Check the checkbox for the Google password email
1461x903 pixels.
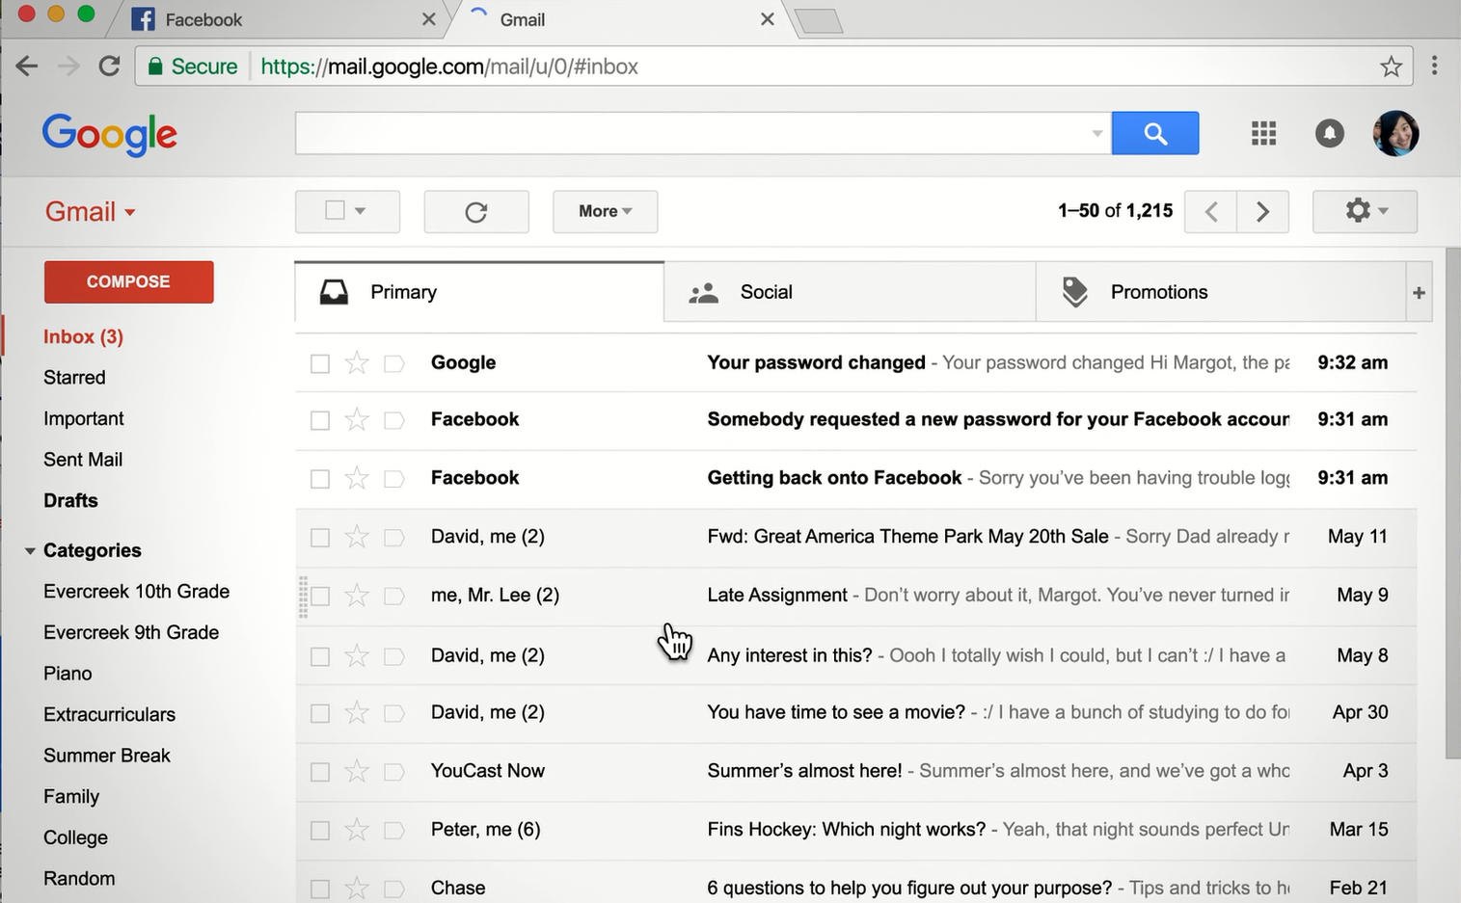tap(319, 363)
